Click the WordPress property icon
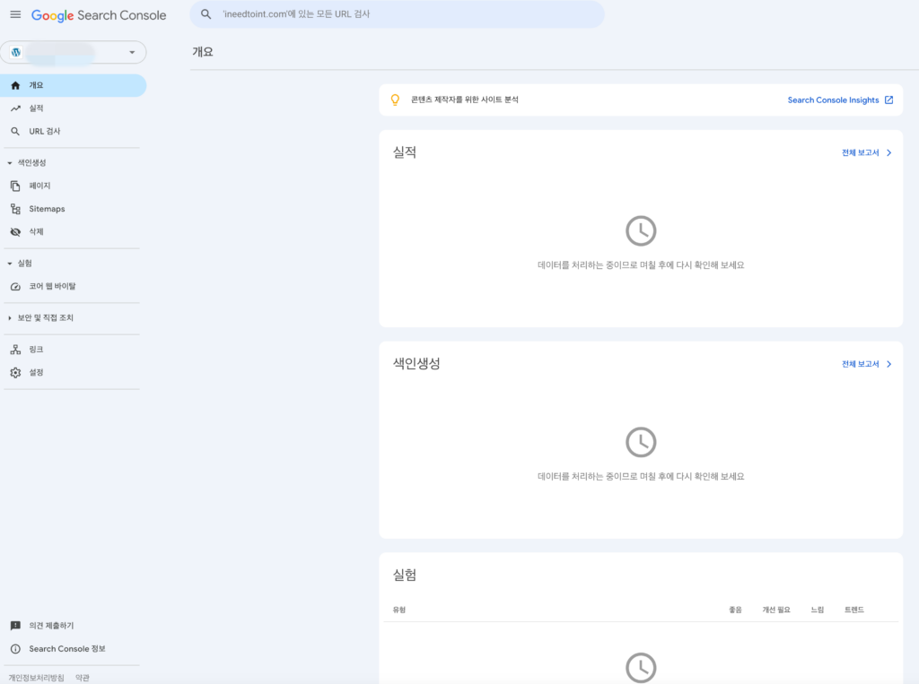Image resolution: width=919 pixels, height=684 pixels. (x=16, y=52)
